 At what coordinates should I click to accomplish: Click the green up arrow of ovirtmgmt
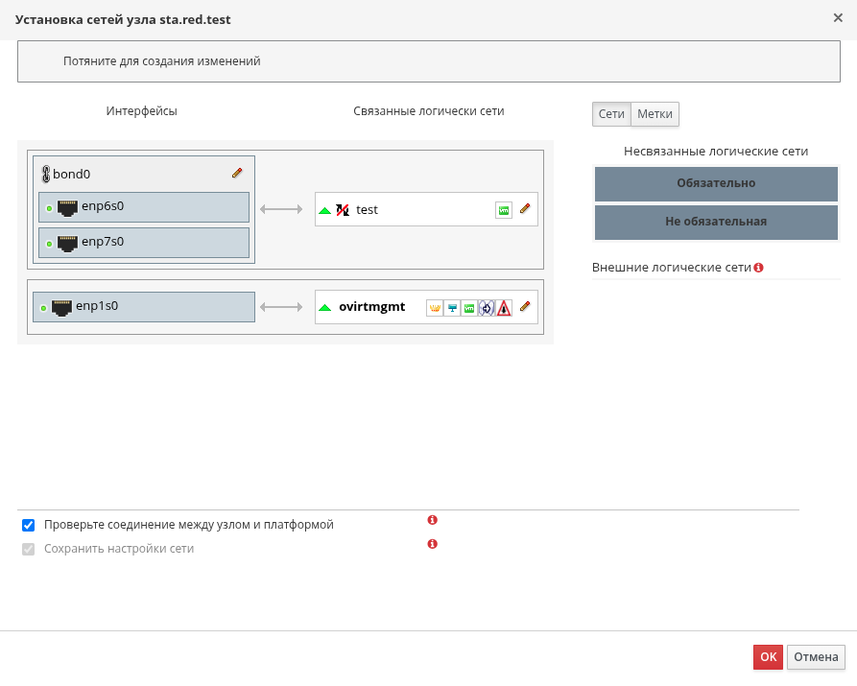[324, 308]
